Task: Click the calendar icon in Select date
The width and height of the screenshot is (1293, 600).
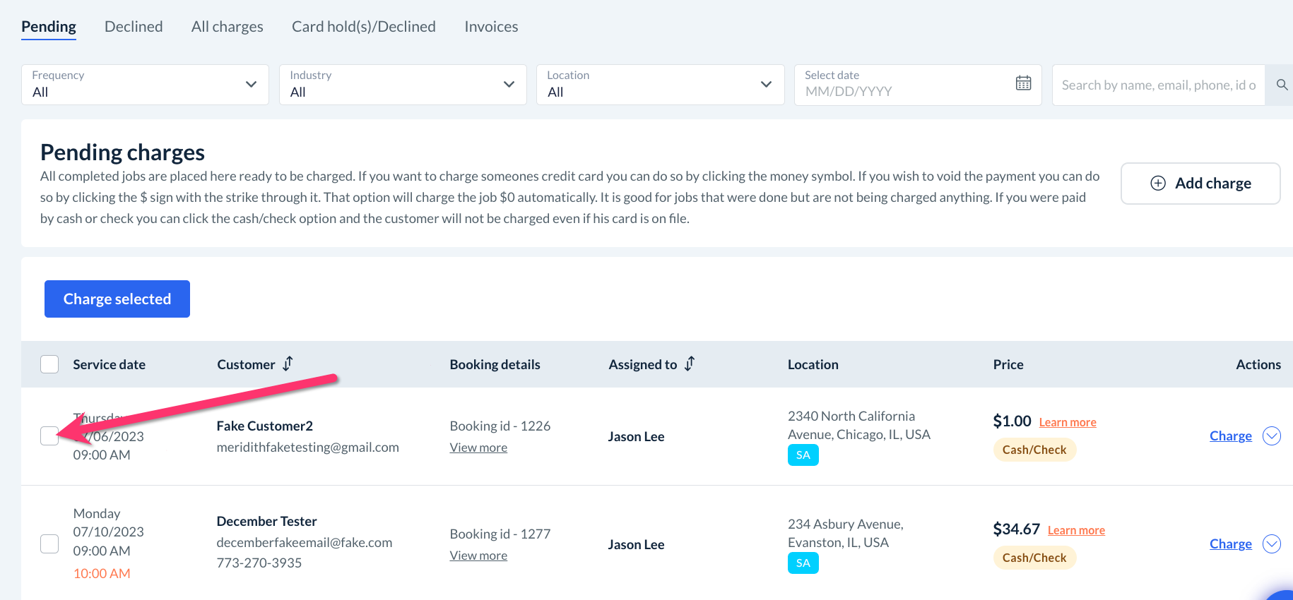Action: pos(1023,83)
